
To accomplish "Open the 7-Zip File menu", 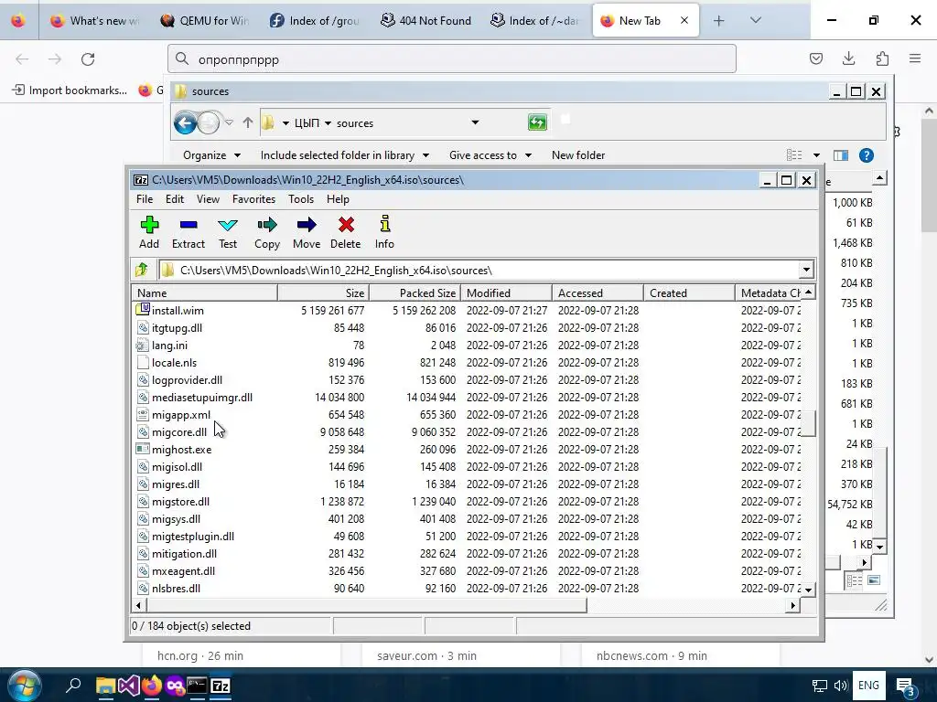I will [x=144, y=198].
